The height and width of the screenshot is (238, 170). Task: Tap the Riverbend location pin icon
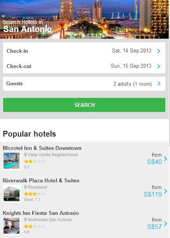pos(25,187)
